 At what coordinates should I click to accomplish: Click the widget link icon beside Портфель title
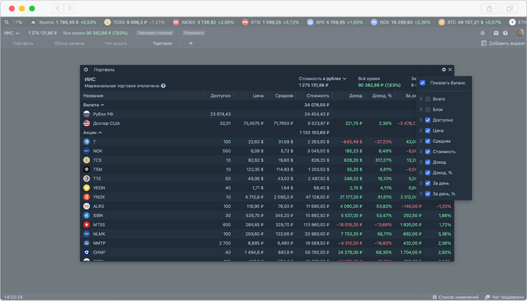click(86, 70)
